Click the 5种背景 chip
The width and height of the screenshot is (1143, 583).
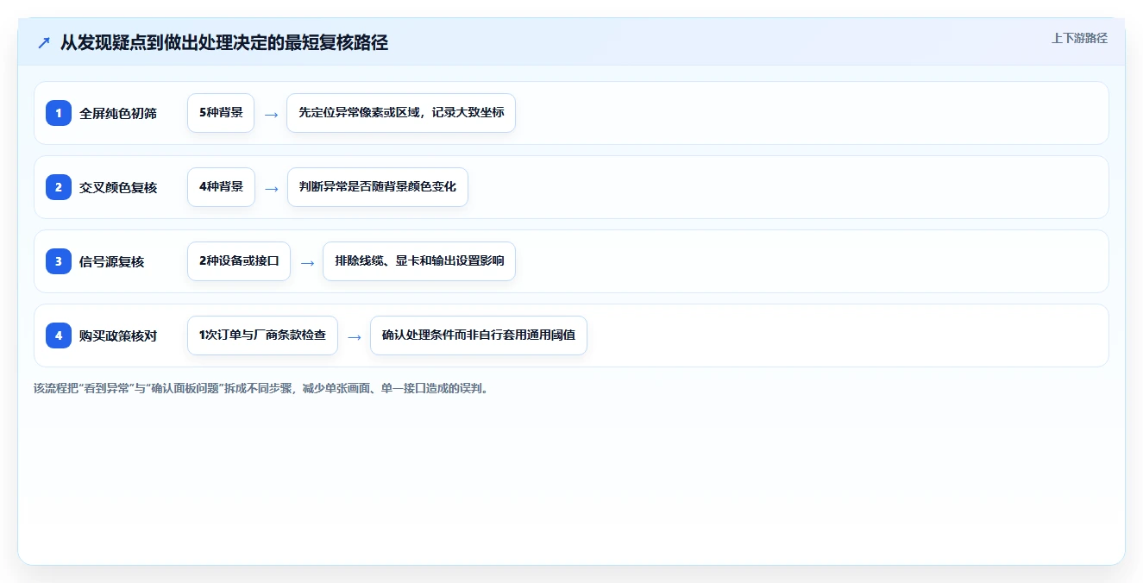click(x=221, y=113)
